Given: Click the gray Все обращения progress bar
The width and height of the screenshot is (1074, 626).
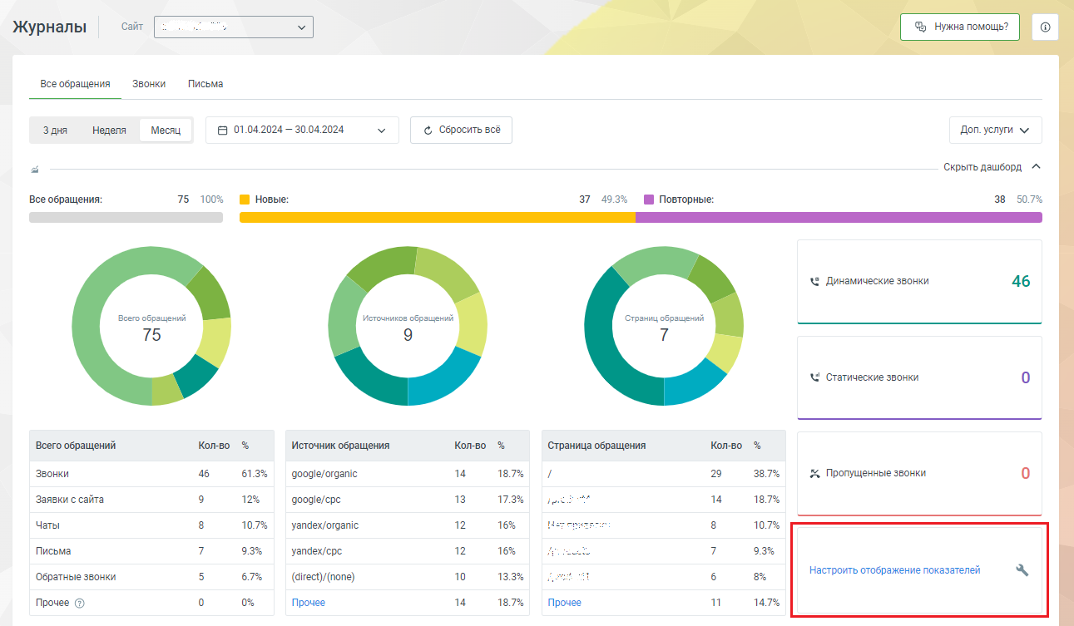Looking at the screenshot, I should [x=126, y=218].
